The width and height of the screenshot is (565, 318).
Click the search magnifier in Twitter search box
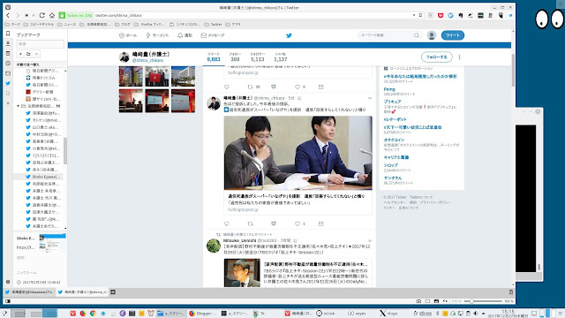tap(417, 35)
